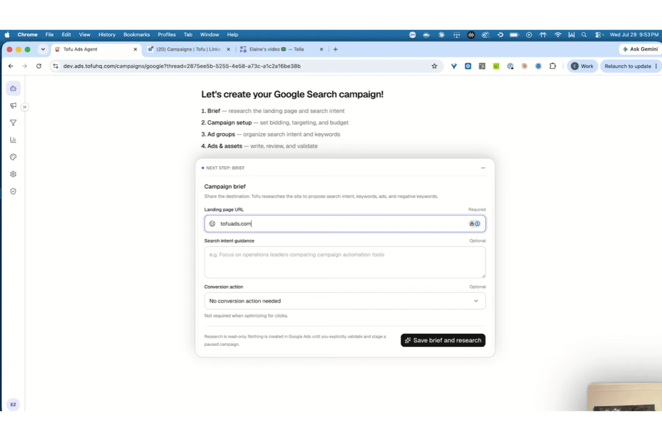The width and height of the screenshot is (662, 441).
Task: Click the green extension icon in toolbar
Action: tap(496, 66)
